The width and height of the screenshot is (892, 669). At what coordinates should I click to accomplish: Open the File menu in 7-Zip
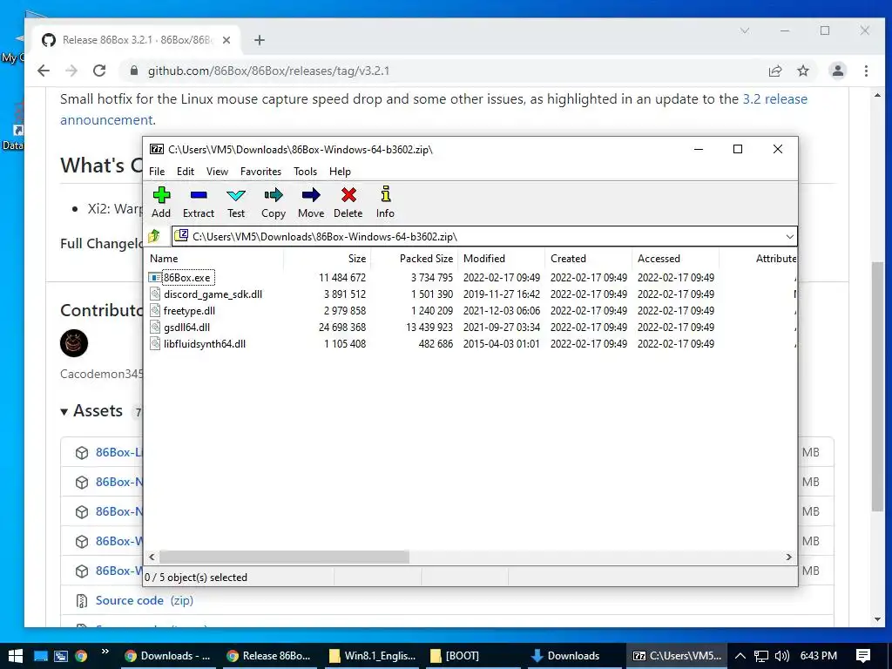pyautogui.click(x=157, y=172)
